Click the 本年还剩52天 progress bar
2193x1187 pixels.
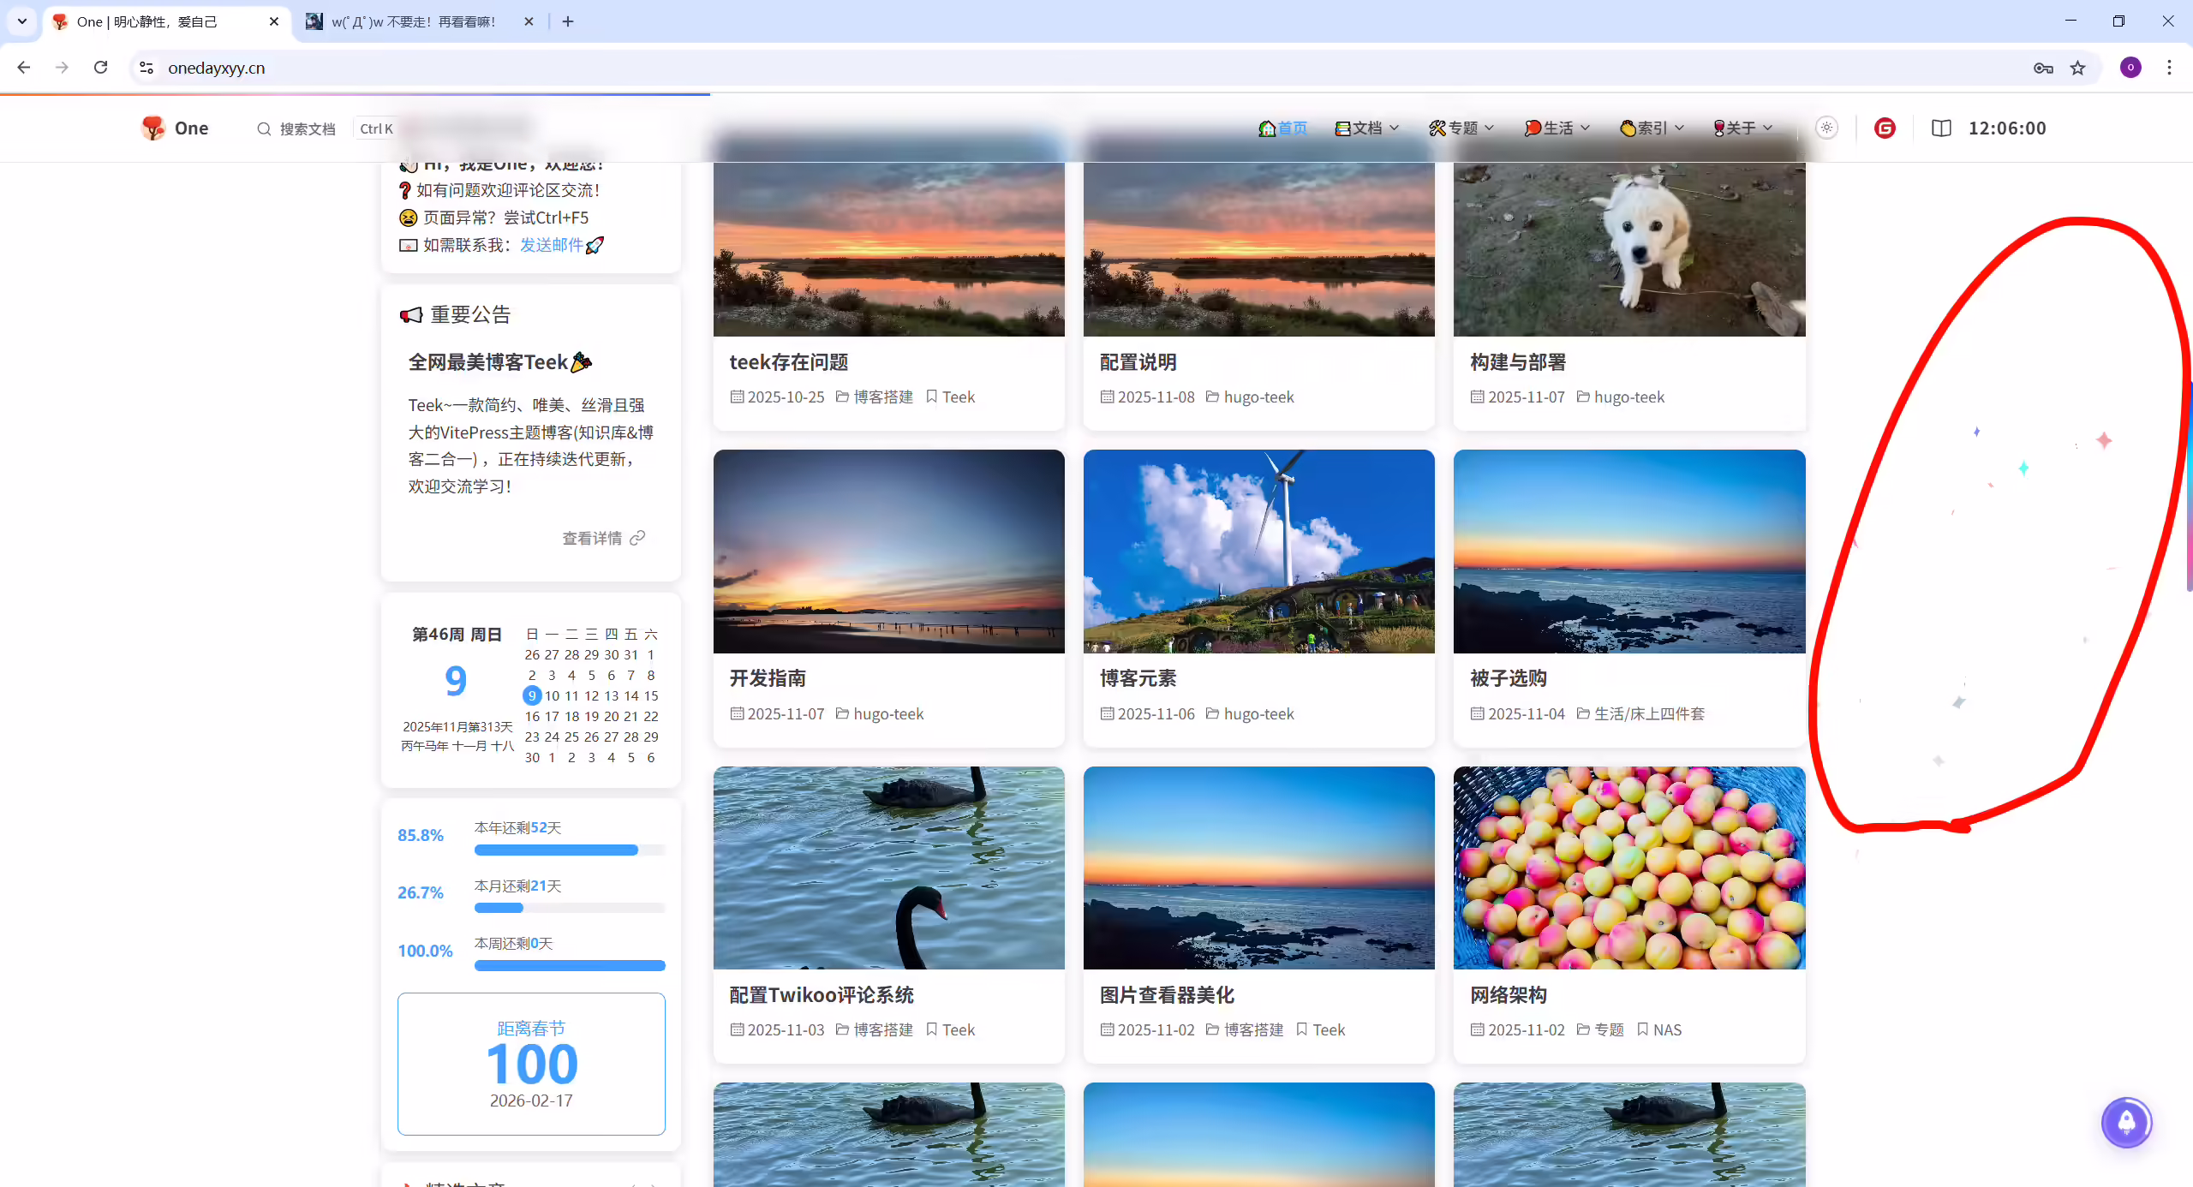tap(570, 850)
